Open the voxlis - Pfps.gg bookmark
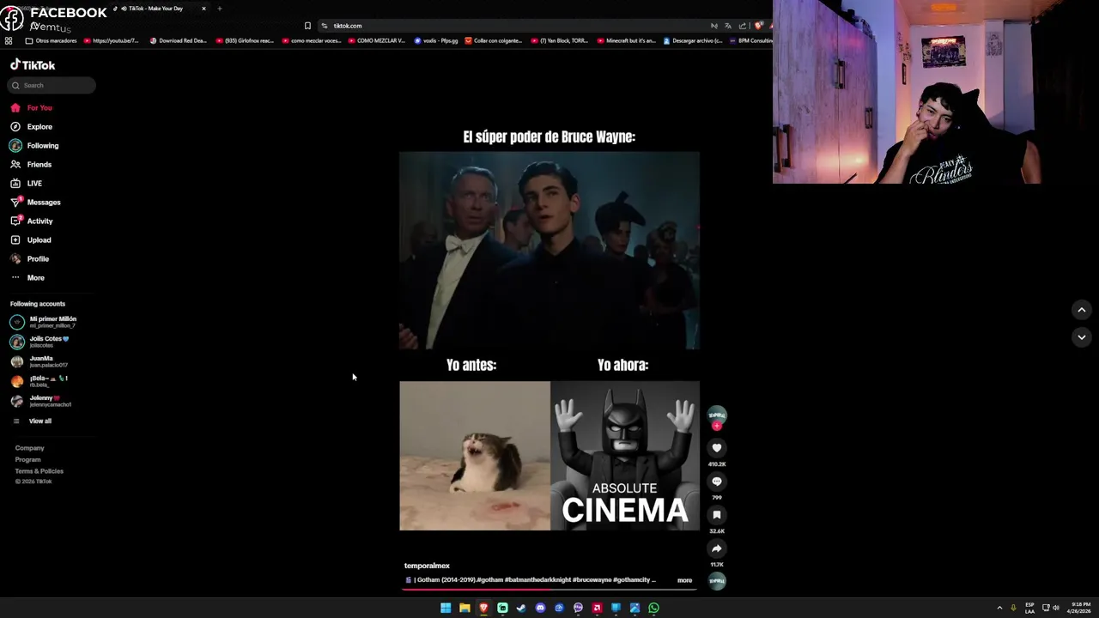The height and width of the screenshot is (618, 1099). pos(436,40)
